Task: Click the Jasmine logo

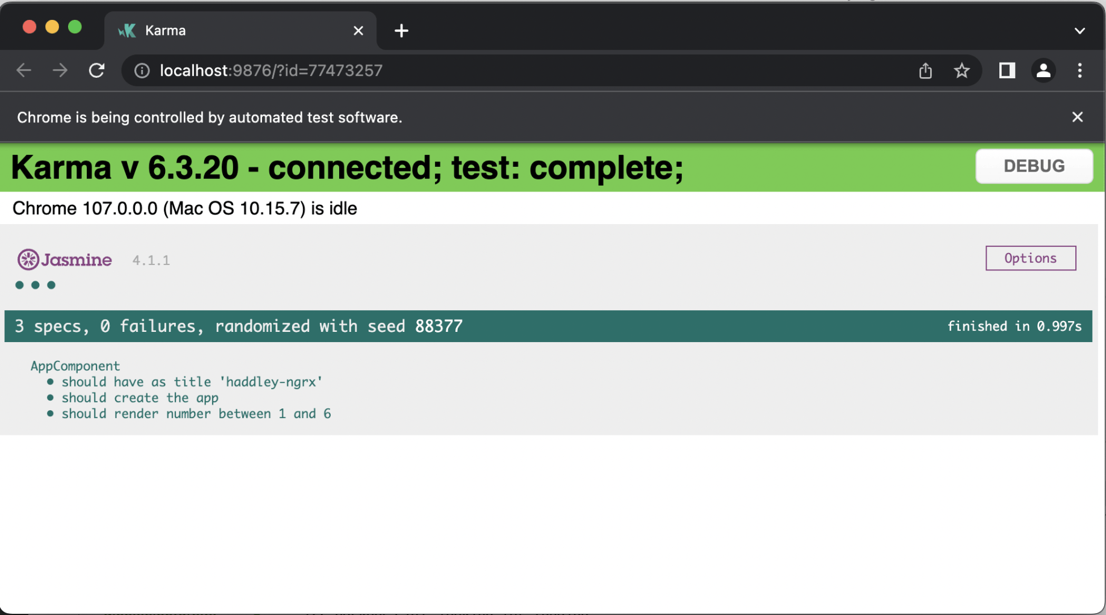Action: click(x=64, y=260)
